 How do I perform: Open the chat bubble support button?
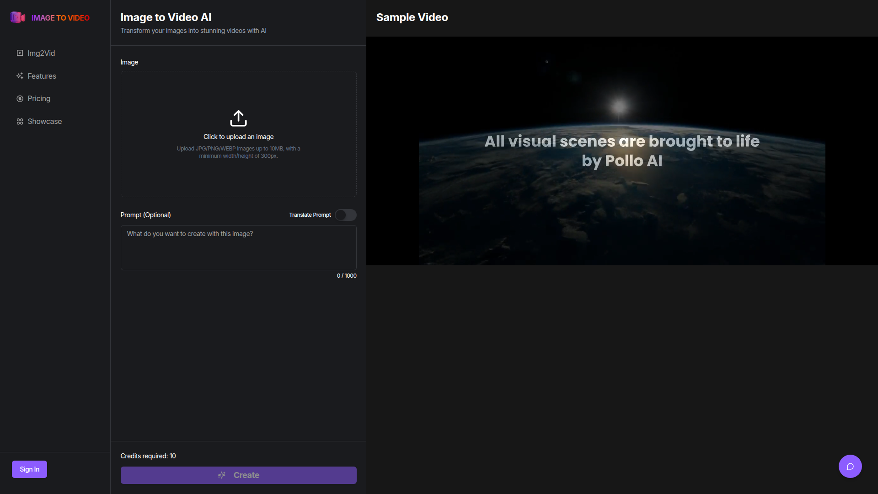pos(850,466)
